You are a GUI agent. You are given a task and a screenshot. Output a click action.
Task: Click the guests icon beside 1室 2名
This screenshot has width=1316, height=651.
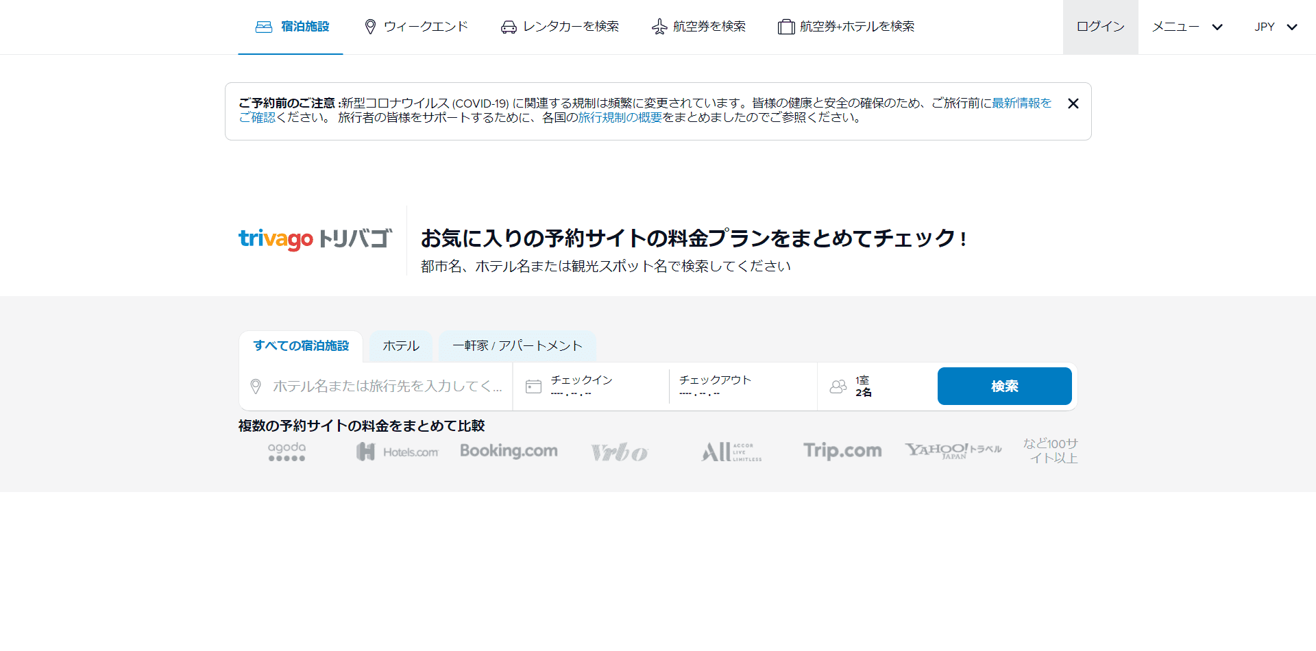[x=838, y=386]
